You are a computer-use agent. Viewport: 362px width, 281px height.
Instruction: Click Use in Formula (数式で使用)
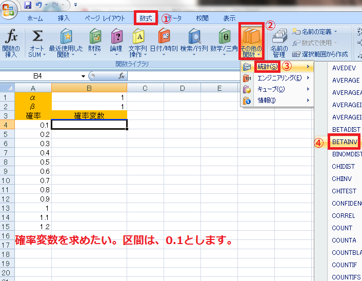click(x=314, y=43)
